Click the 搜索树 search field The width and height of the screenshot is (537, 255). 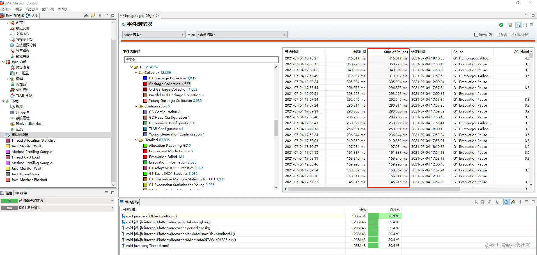coord(201,59)
